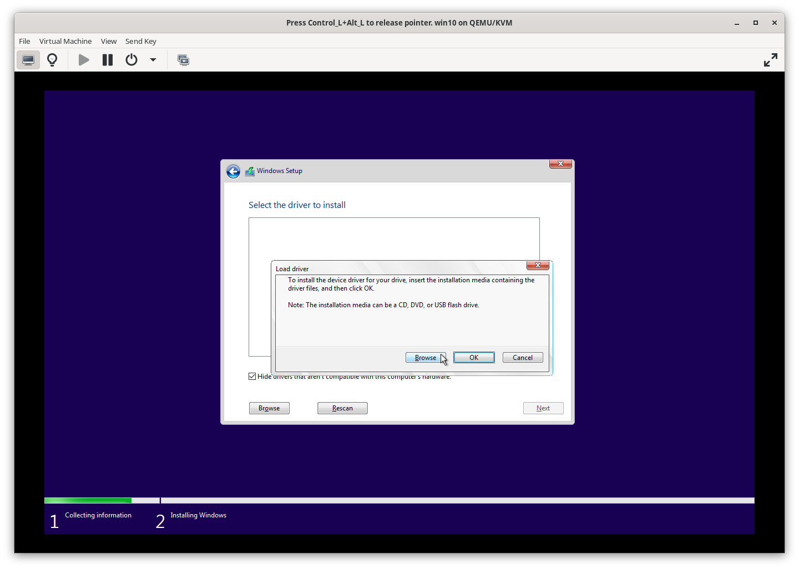Close the Windows Setup window
The height and width of the screenshot is (569, 799).
[560, 164]
